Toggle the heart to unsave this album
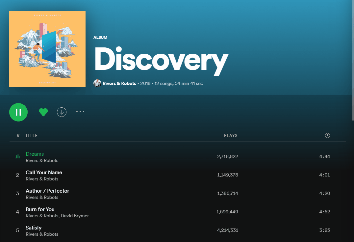354x242 pixels. coord(43,112)
